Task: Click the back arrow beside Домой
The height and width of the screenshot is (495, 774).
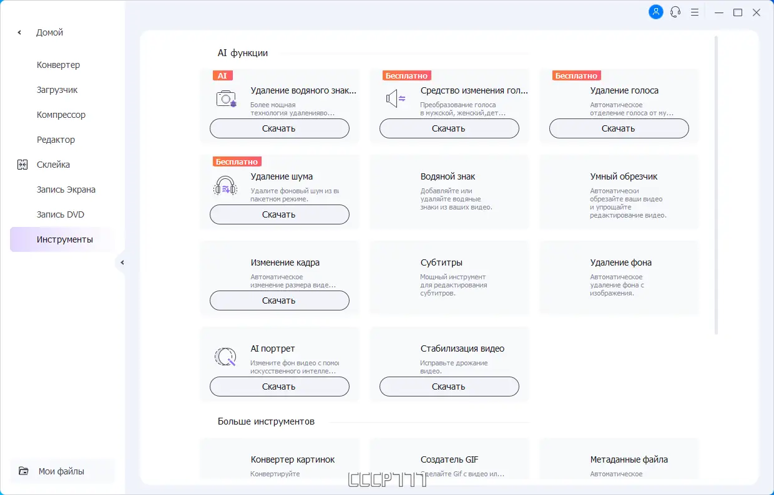Action: click(19, 32)
